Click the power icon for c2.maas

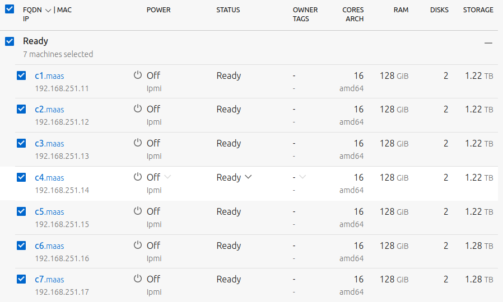(x=138, y=109)
